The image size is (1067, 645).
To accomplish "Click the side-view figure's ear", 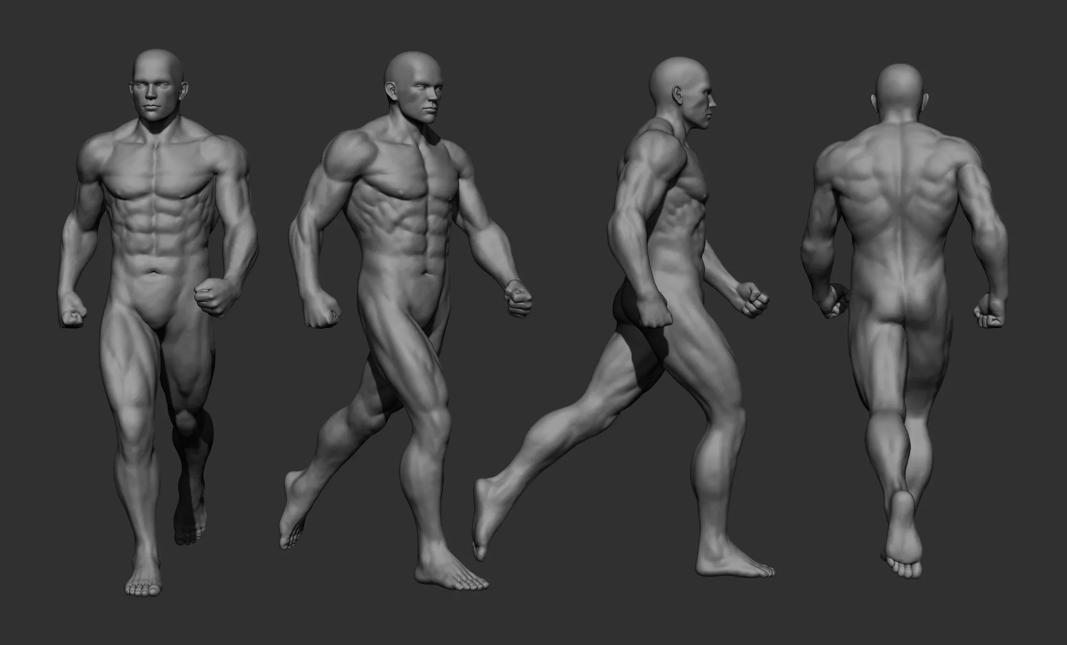I will pos(678,94).
